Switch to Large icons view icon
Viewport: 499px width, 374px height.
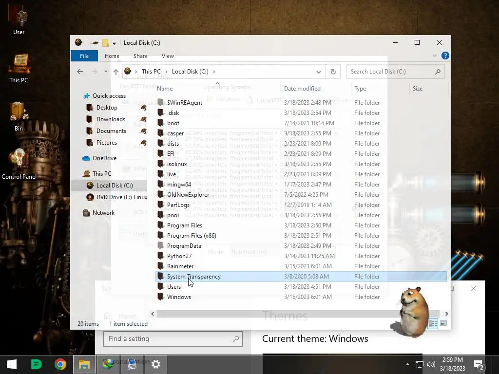click(443, 323)
